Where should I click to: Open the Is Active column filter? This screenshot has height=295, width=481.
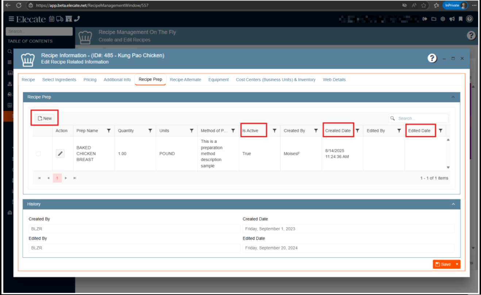(x=274, y=131)
